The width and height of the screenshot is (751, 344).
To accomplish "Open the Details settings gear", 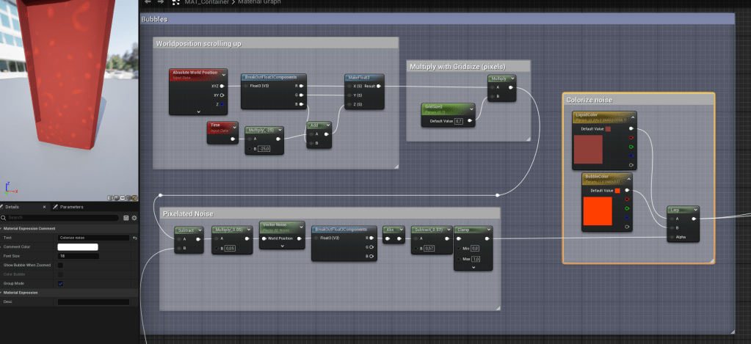I will [134, 218].
